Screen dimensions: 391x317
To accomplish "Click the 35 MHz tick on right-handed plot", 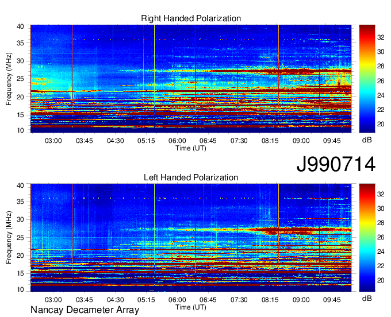I will (x=20, y=43).
